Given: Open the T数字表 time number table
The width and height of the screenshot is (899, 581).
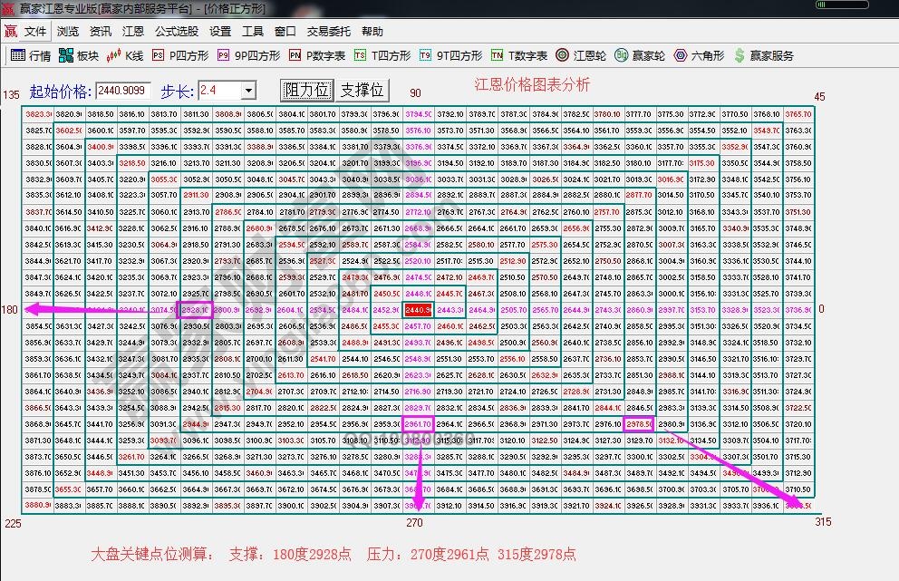Looking at the screenshot, I should [x=522, y=53].
